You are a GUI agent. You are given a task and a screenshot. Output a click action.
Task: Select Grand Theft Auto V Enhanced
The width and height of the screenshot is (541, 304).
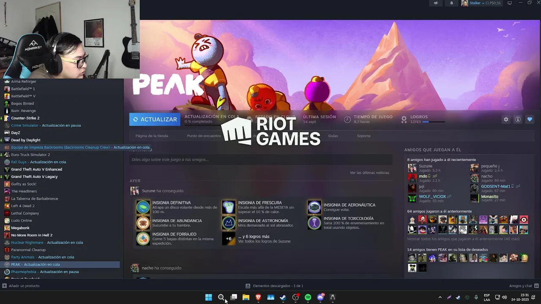(36, 169)
